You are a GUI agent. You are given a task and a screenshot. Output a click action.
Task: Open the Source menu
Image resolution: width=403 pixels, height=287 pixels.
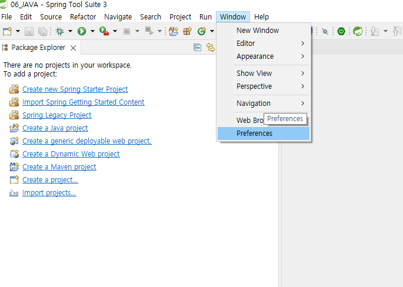click(x=51, y=17)
